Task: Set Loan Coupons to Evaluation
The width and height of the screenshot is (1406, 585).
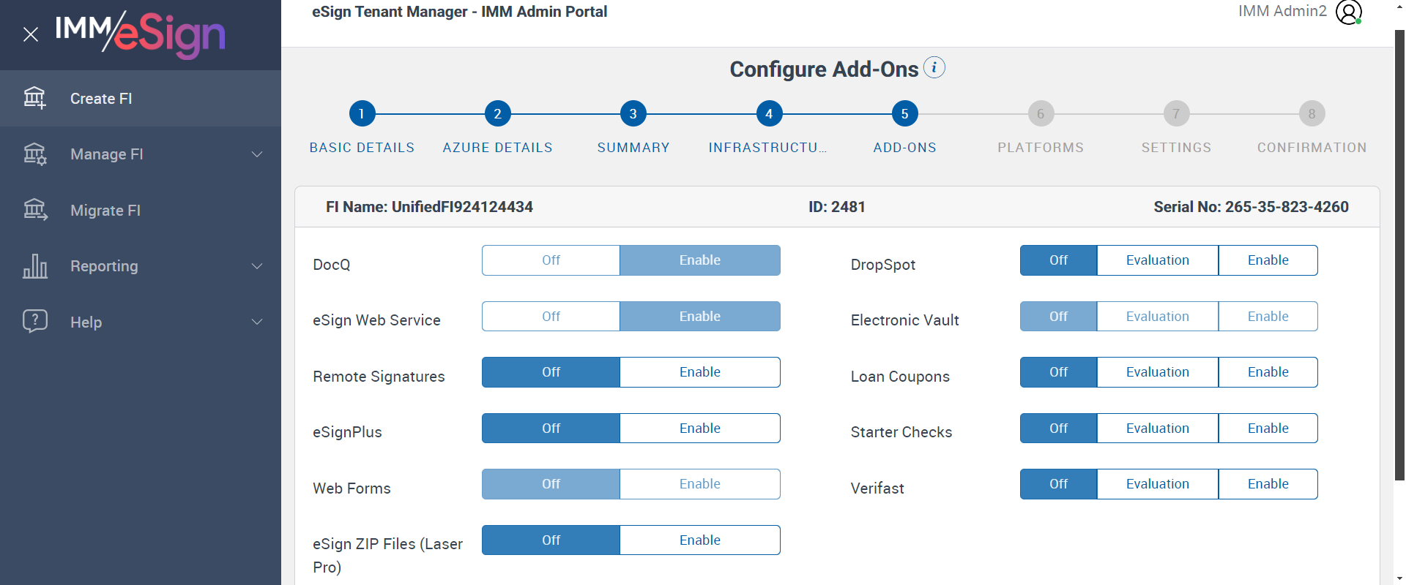Action: point(1157,372)
